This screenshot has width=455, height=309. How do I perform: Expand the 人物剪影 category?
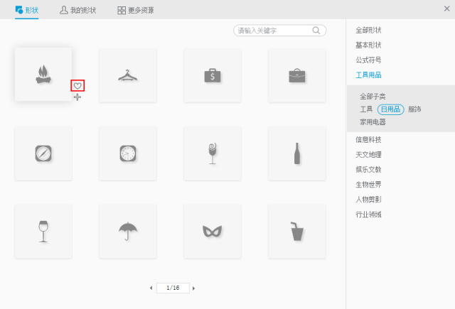coord(368,200)
